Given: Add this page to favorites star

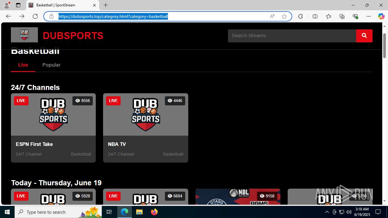Looking at the screenshot, I should 284,16.
